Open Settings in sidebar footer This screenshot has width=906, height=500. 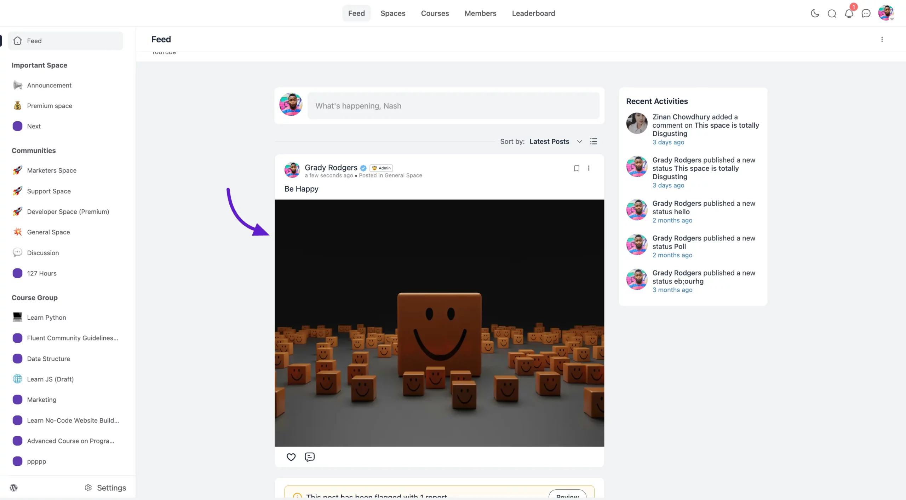click(x=105, y=488)
